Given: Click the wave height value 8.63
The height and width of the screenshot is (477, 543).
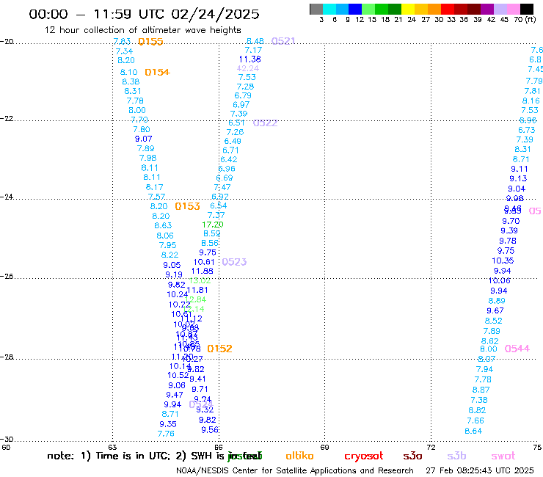Looking at the screenshot, I should tap(163, 225).
